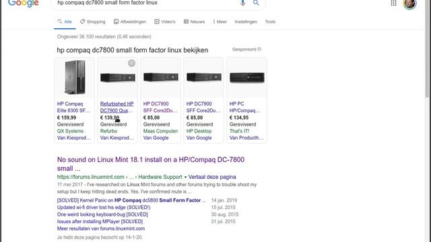Click the QX Systems seller name
This screenshot has width=431, height=242.
coord(70,131)
